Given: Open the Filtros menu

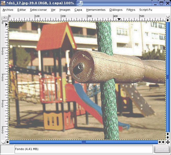Looking at the screenshot, I should (x=131, y=10).
